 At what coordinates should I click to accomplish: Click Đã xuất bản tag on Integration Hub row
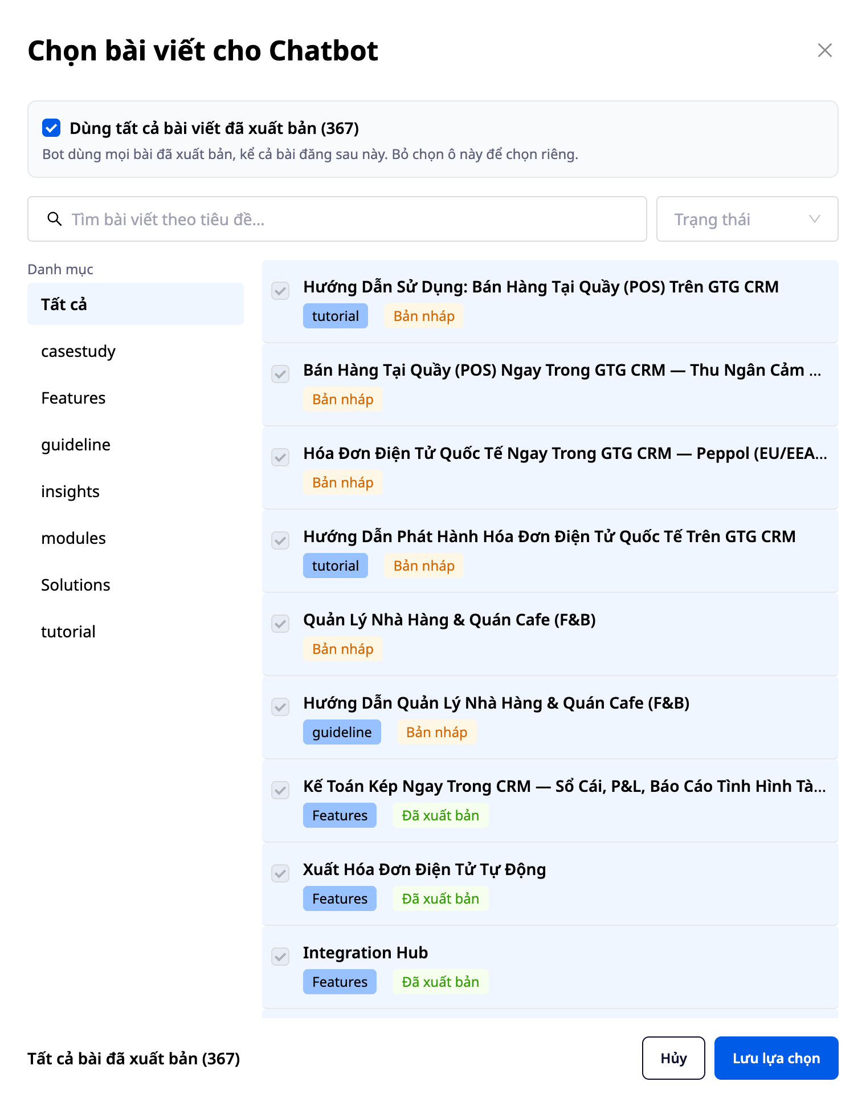point(440,982)
